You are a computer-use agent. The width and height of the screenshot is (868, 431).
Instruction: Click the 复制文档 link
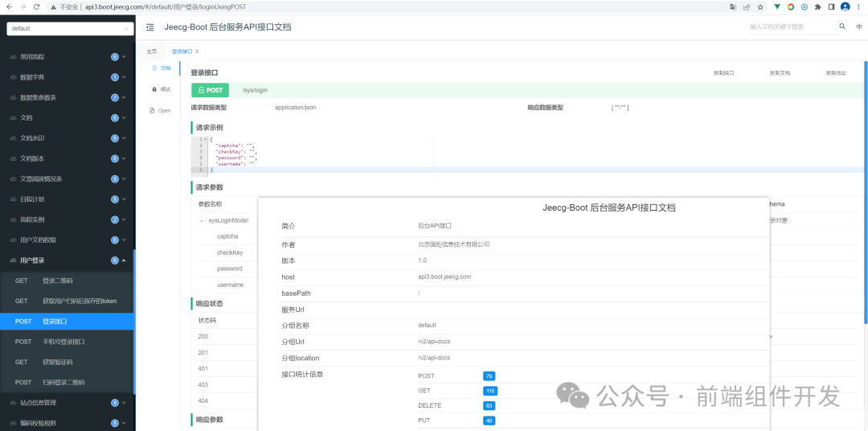780,73
